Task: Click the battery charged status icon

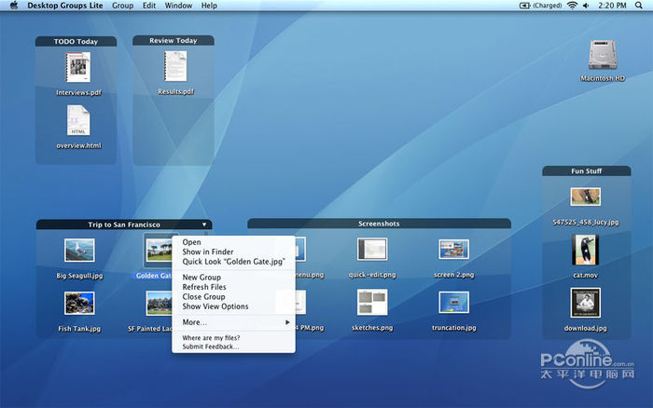Action: pos(526,6)
